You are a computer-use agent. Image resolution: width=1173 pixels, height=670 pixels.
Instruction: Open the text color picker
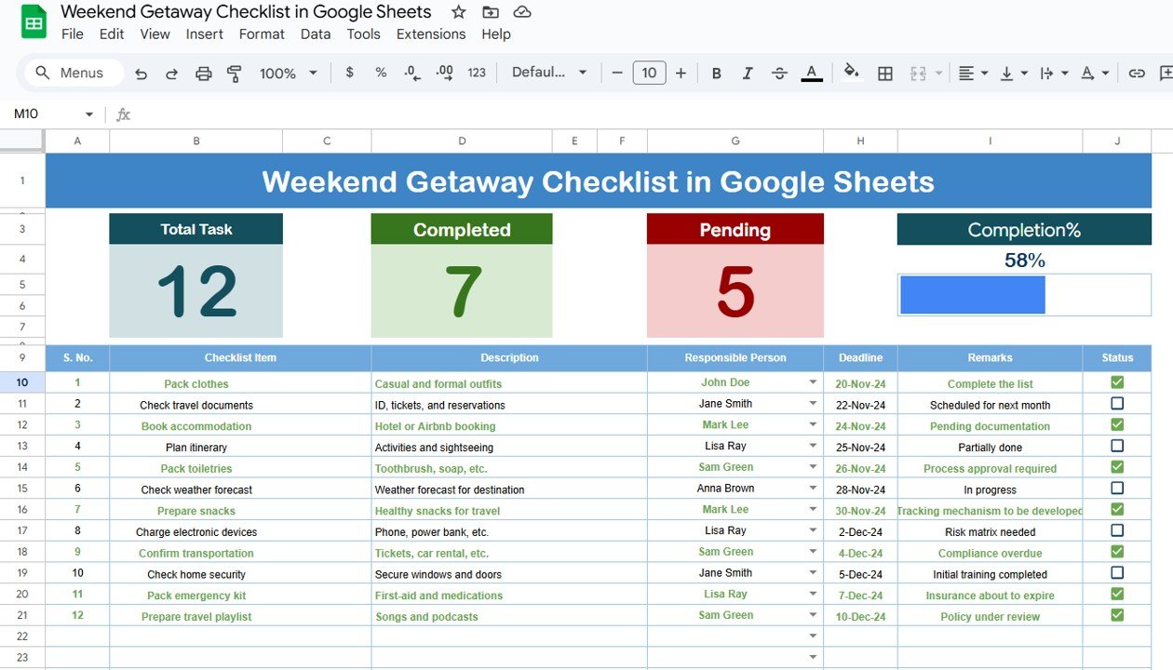812,73
